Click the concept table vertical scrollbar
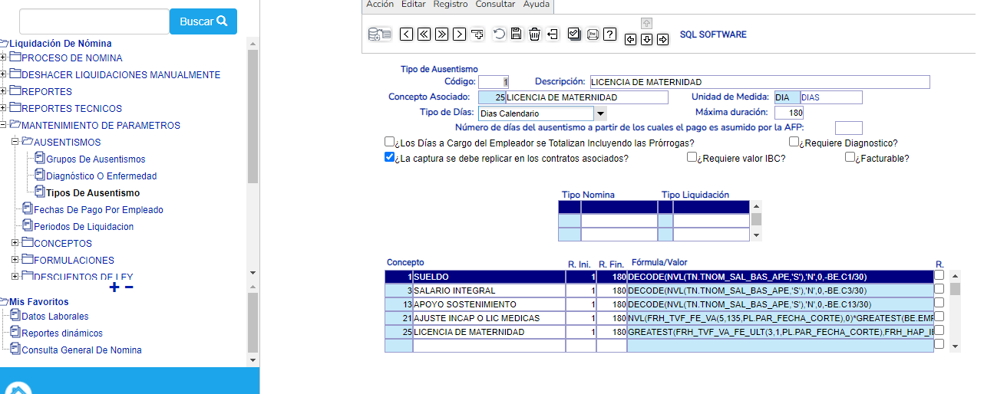The image size is (984, 394). click(955, 310)
